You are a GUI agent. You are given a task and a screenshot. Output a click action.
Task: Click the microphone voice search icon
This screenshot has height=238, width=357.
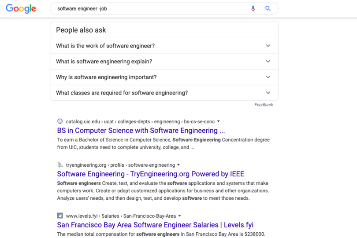pos(253,9)
